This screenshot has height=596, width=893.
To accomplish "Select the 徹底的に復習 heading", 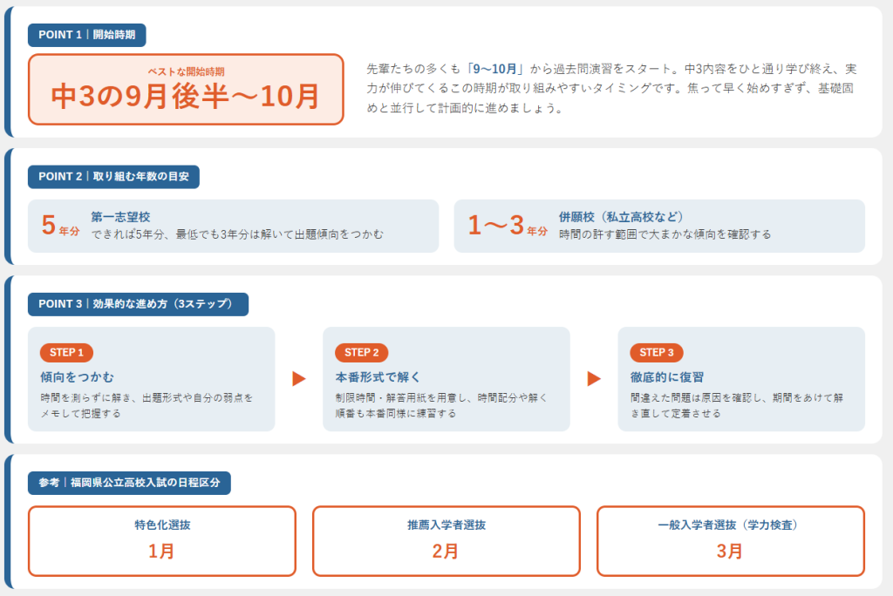I will (667, 376).
